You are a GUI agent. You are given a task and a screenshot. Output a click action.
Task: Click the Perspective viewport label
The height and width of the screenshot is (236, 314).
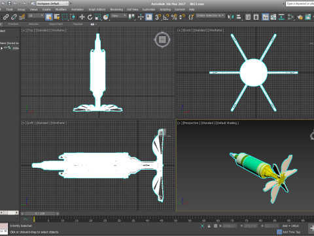tap(191, 123)
